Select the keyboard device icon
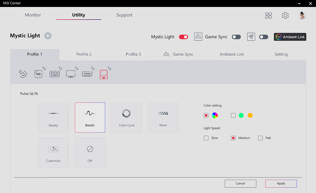Viewport: 316px width, 193px height. pos(55,74)
